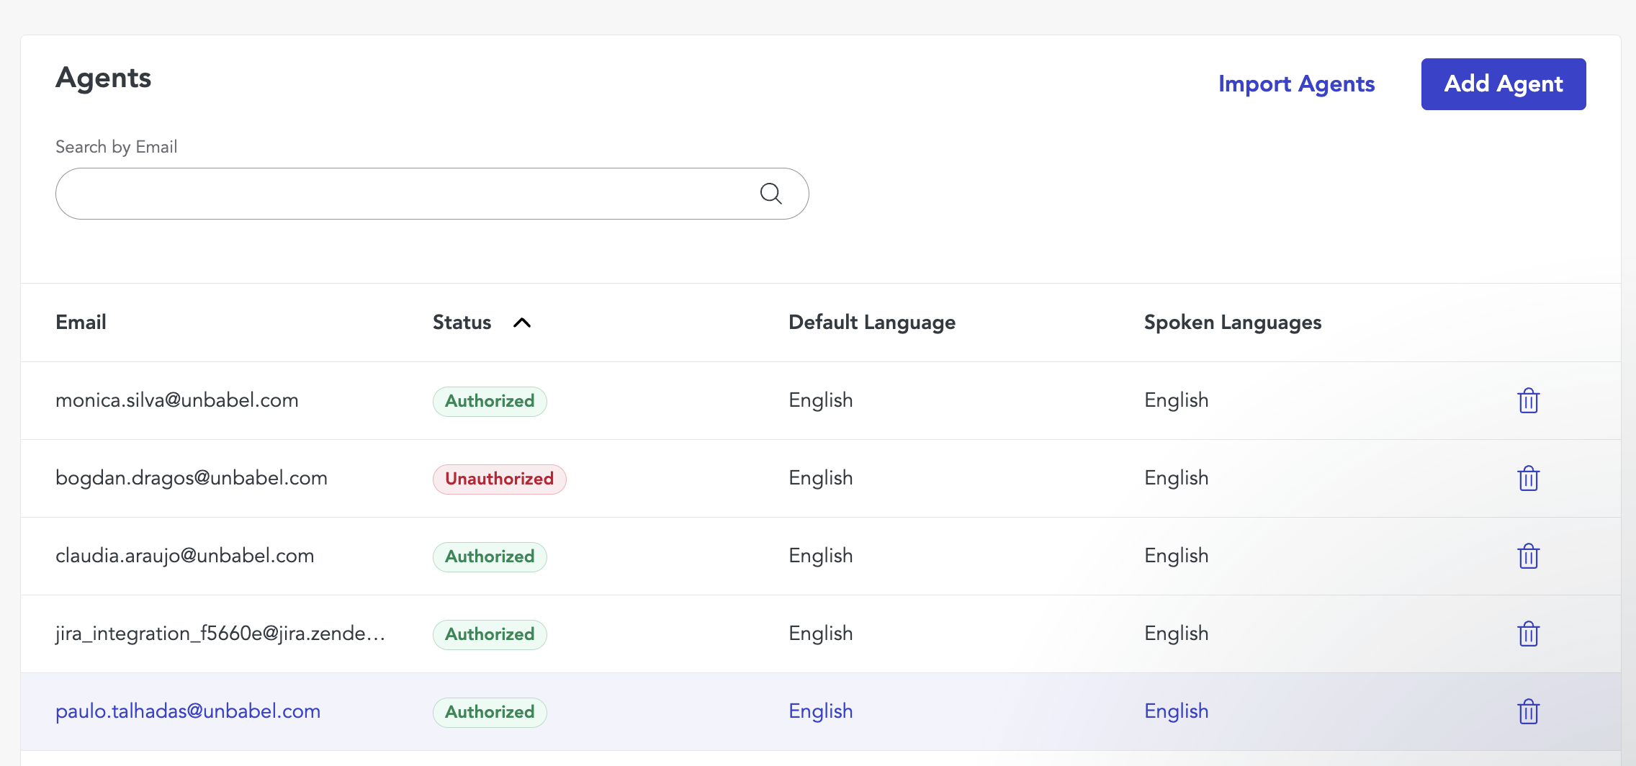Click spoken language English for bogdan.dragos
The image size is (1636, 766).
coord(1177,478)
